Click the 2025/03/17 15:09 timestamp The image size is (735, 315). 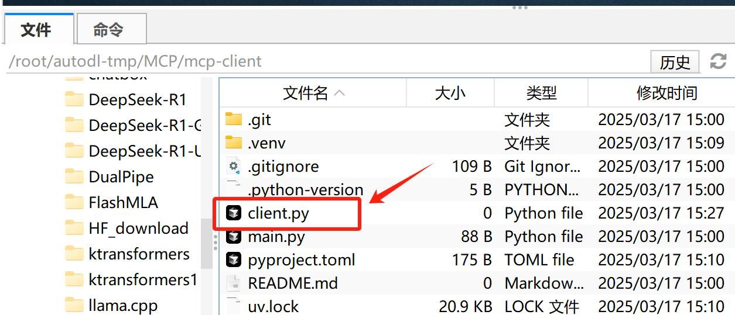[x=661, y=143]
